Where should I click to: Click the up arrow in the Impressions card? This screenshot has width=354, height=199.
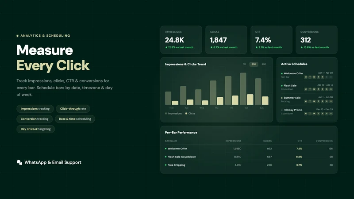click(166, 47)
